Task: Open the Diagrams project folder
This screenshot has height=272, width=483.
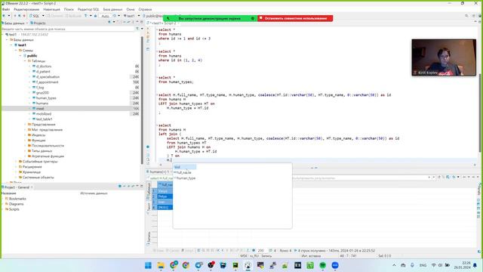Action: (16, 204)
